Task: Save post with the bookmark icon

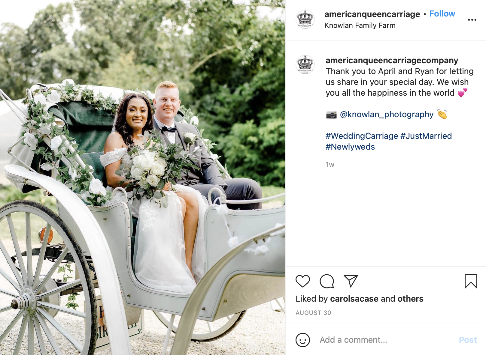Action: [471, 281]
